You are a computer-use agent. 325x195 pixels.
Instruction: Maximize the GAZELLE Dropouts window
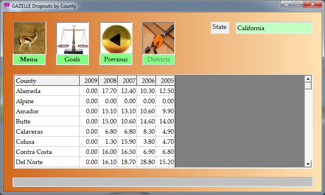[297, 4]
